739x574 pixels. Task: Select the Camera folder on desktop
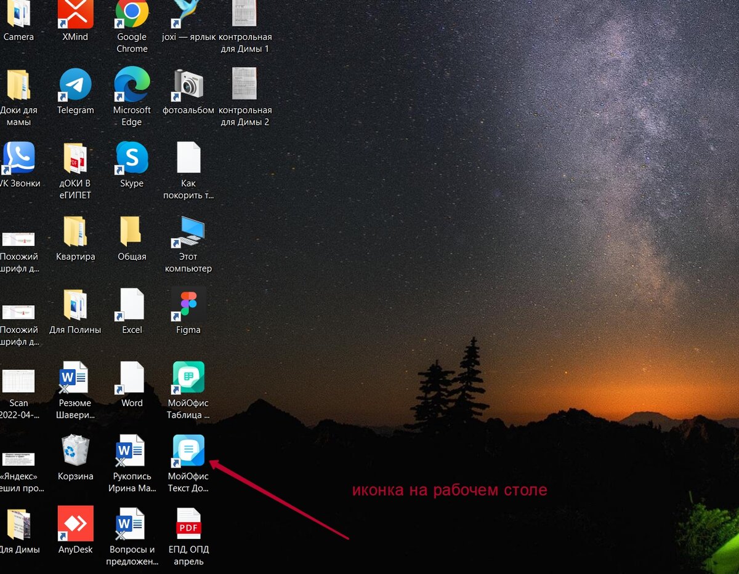pyautogui.click(x=18, y=14)
